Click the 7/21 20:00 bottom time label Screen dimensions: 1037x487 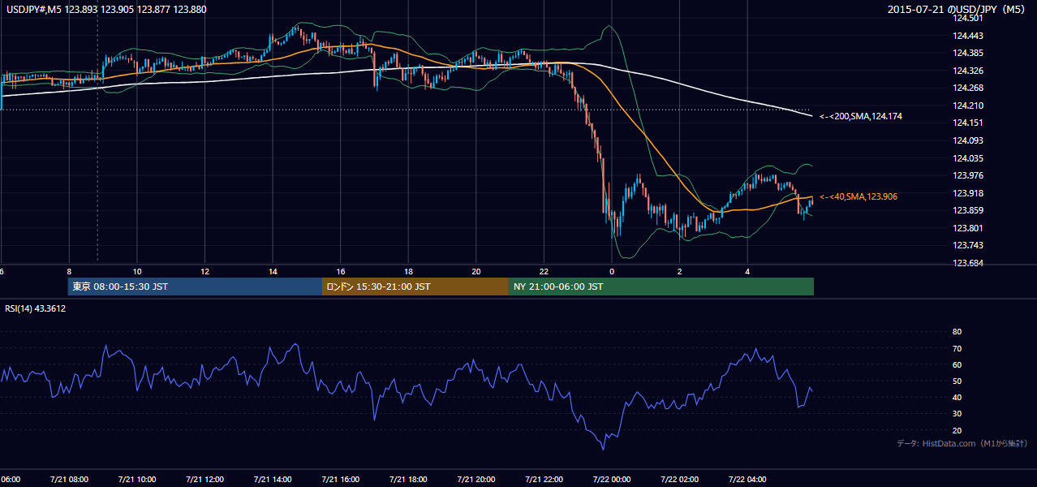pyautogui.click(x=476, y=480)
